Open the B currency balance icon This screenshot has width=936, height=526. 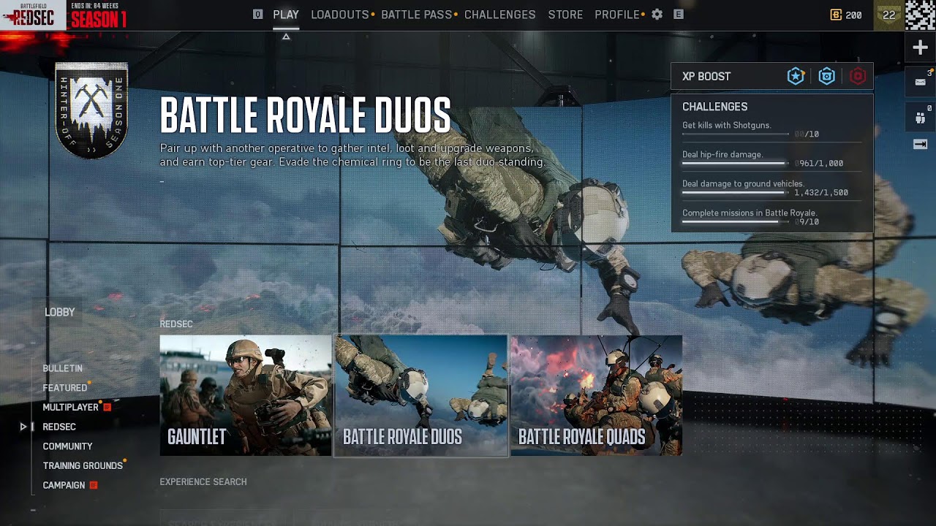[837, 15]
